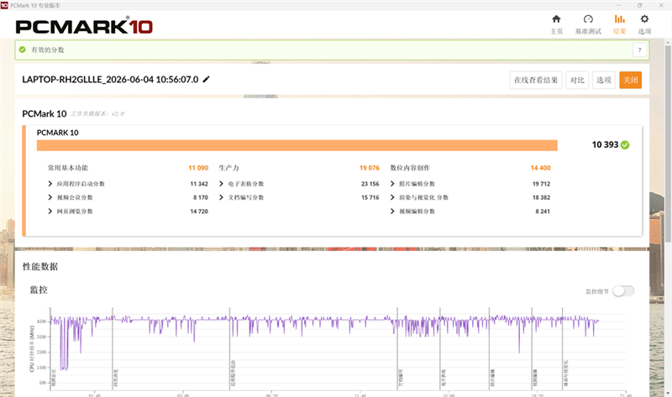The image size is (672, 397).
Task: Click the question mark help button
Action: (x=639, y=50)
